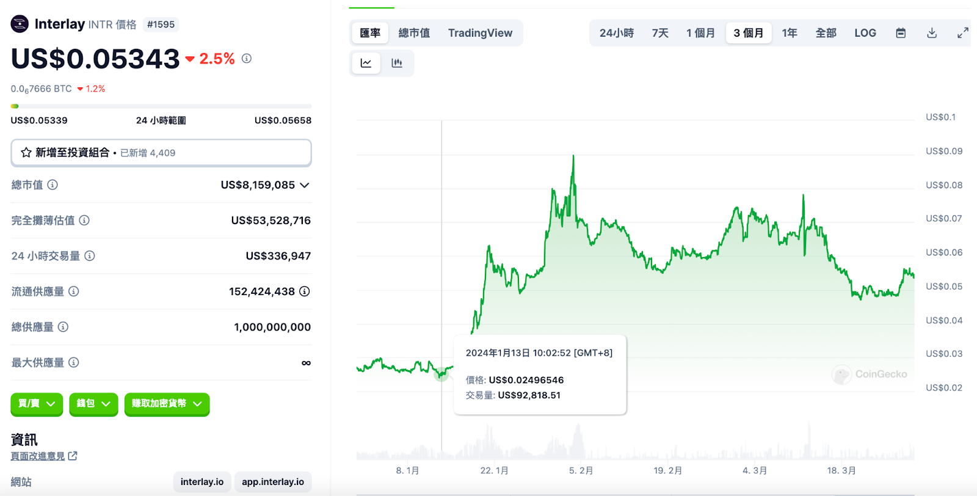The height and width of the screenshot is (496, 977).
Task: Click the info icon next to 2.5%
Action: tap(247, 59)
